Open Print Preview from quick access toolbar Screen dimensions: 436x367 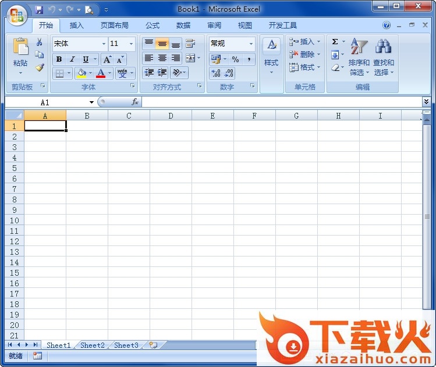click(89, 10)
